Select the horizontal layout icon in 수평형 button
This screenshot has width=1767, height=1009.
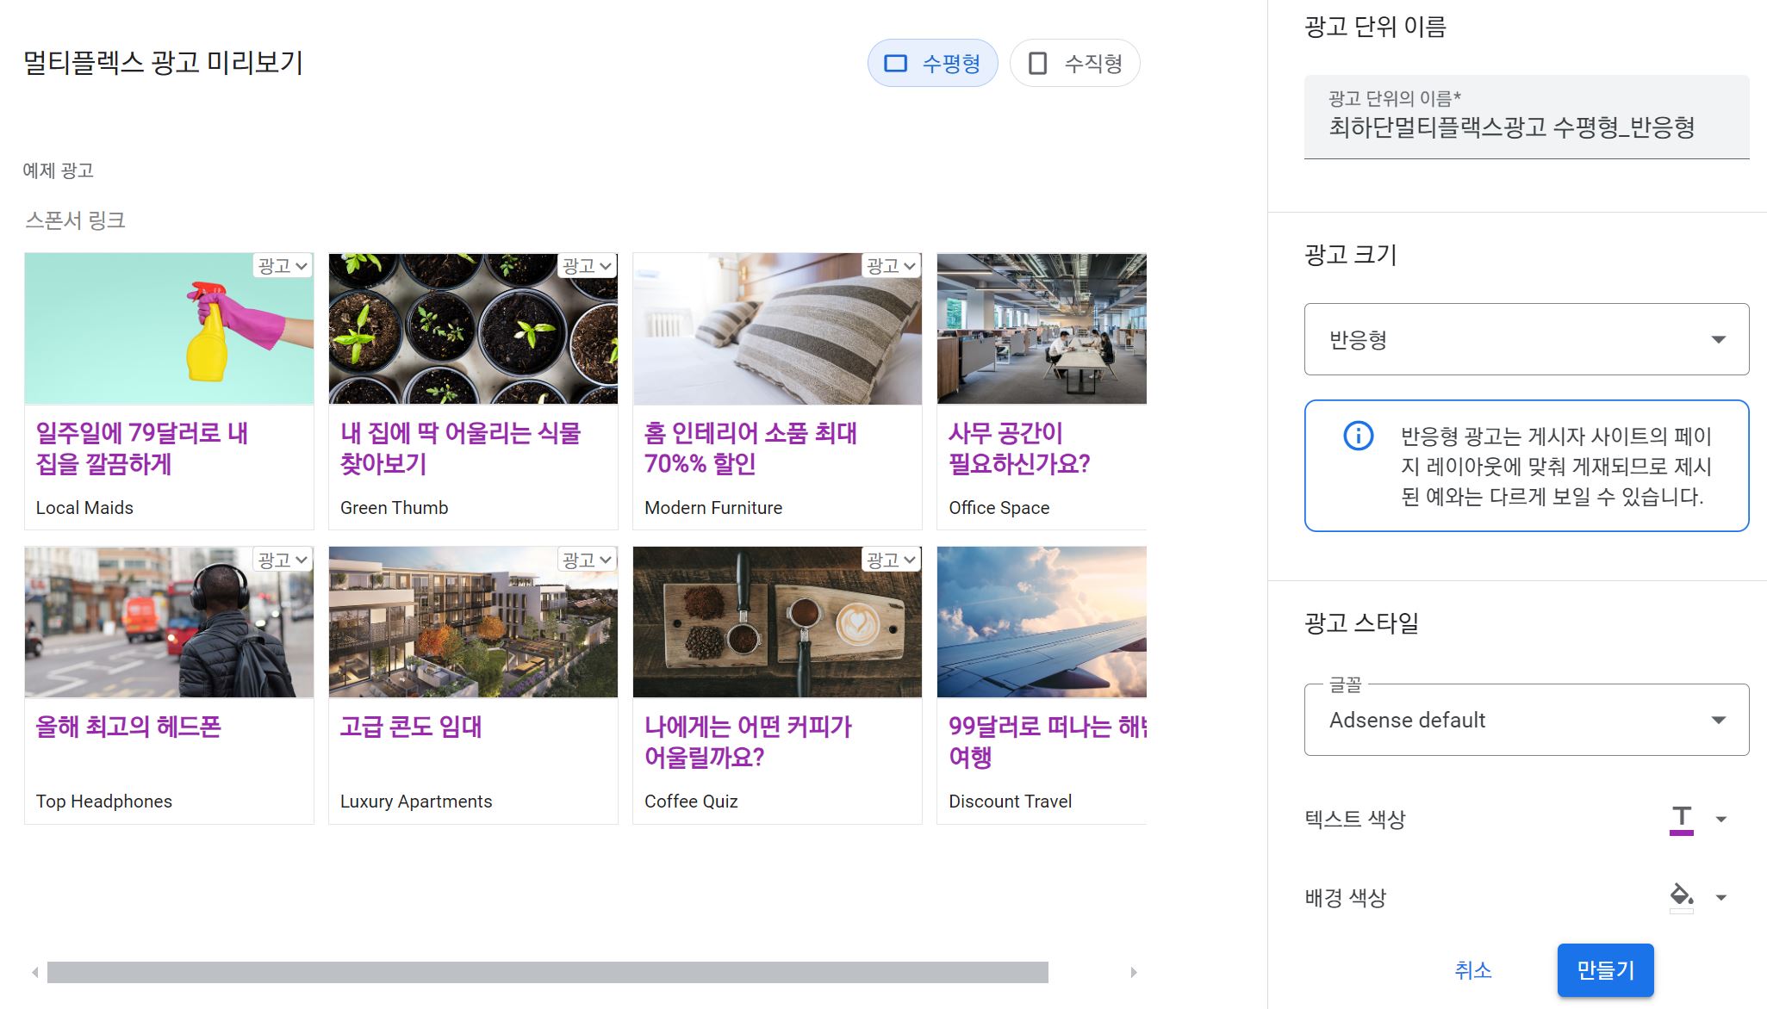point(897,62)
